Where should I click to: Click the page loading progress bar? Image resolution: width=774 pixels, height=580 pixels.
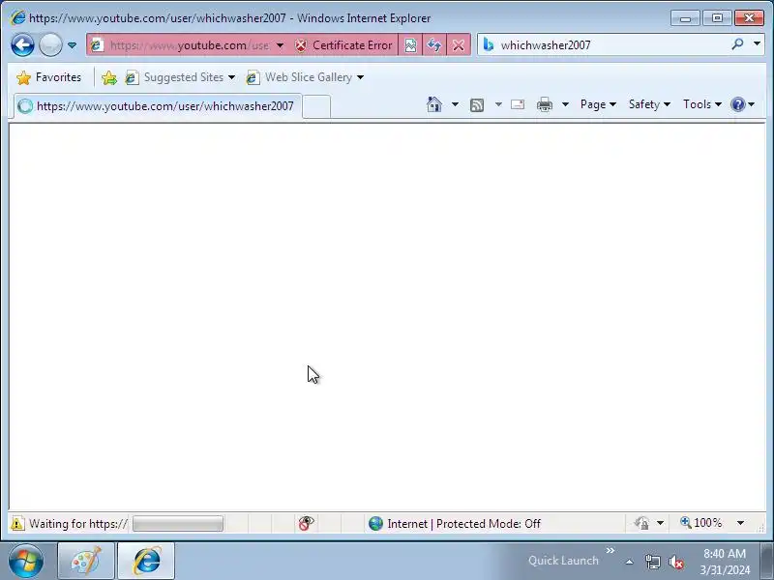coord(178,523)
